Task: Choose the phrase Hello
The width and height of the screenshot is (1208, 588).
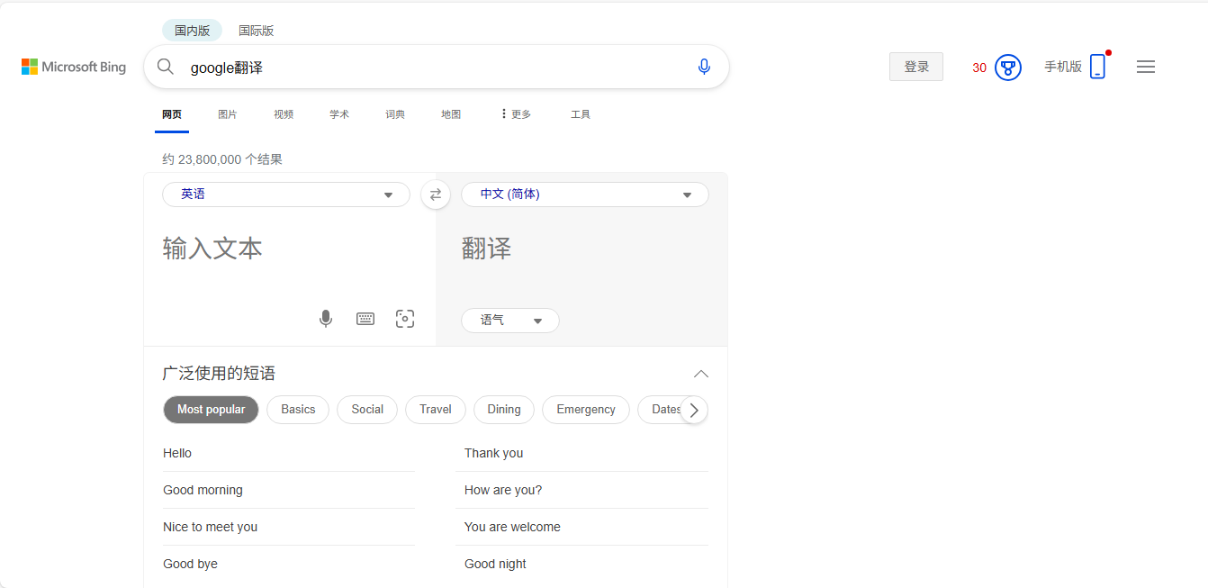Action: [177, 453]
